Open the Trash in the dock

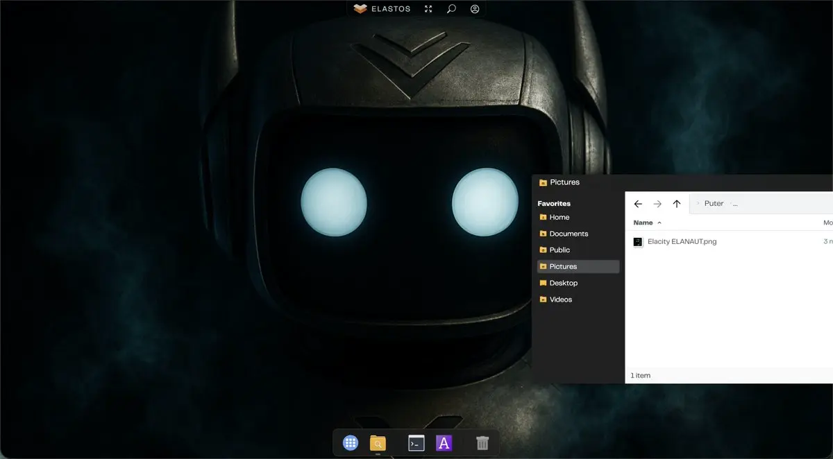pos(482,443)
